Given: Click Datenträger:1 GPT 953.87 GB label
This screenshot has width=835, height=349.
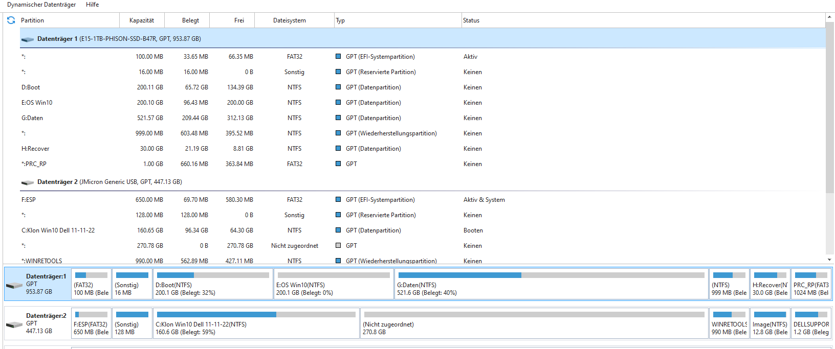Looking at the screenshot, I should [46, 284].
